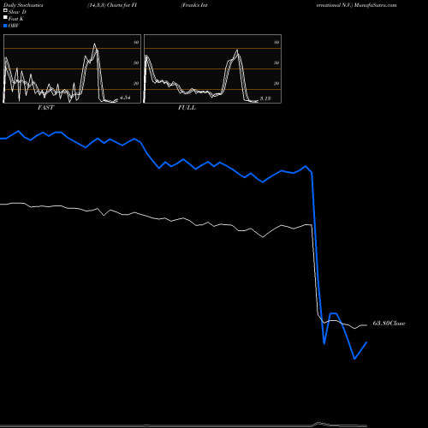Open the FAST stochastic chart panel
This screenshot has width=428, height=428.
tap(72, 68)
